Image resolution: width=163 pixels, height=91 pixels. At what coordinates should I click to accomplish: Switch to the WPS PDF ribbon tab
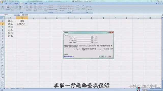click(x=41, y=3)
